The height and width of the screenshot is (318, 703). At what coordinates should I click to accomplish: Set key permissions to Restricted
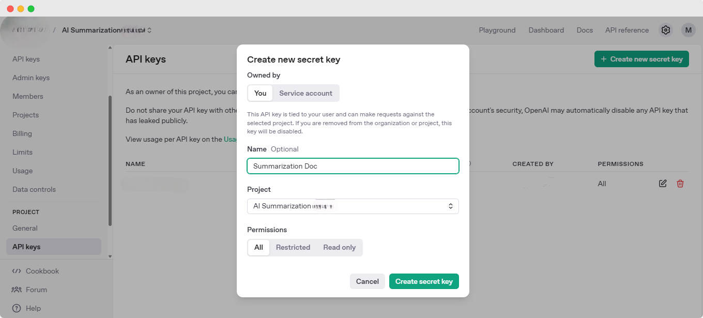tap(293, 247)
